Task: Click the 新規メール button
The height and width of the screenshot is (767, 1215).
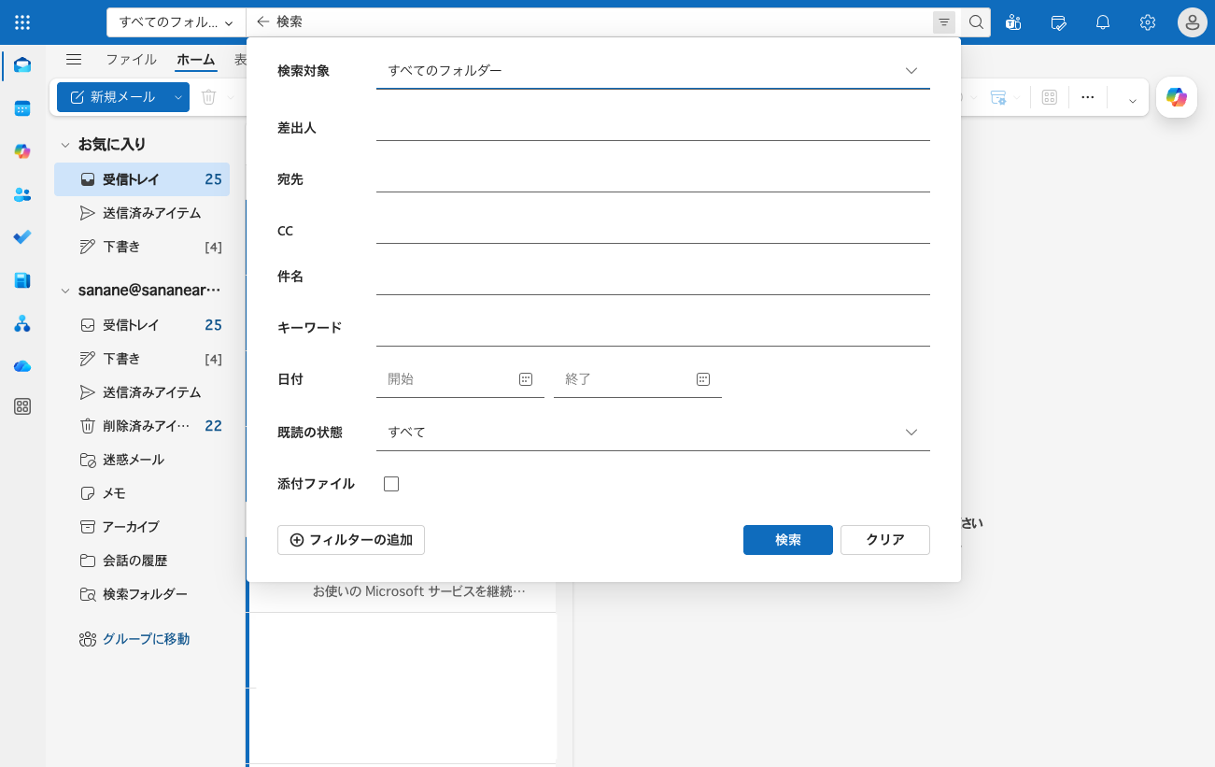Action: [x=112, y=97]
